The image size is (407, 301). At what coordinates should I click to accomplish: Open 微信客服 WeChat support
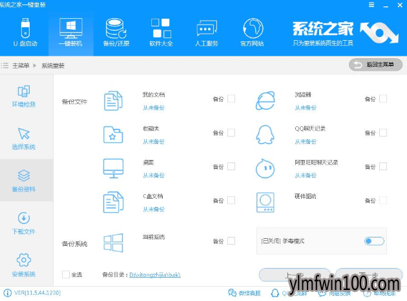point(244,293)
